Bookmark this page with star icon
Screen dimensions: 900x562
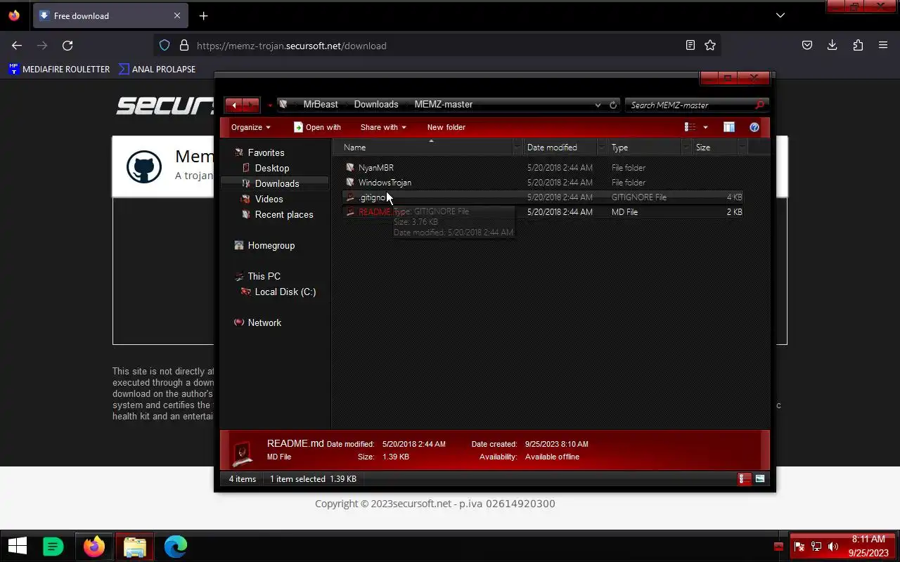[x=710, y=45]
